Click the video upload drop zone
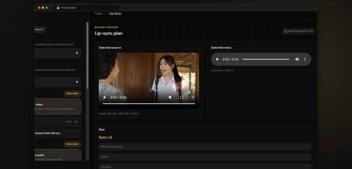Image resolution: width=352 pixels, height=169 pixels. pyautogui.click(x=58, y=106)
